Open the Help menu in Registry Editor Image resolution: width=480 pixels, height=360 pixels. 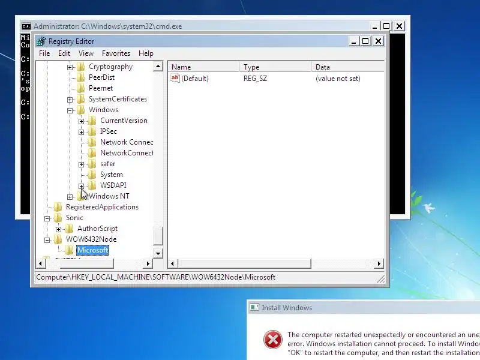click(x=146, y=53)
